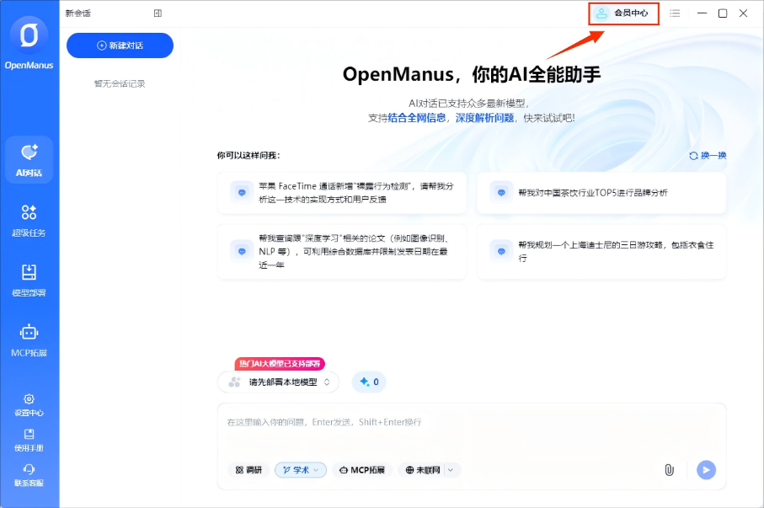
Task: Open the MCP拓展 sidebar icon
Action: click(x=29, y=341)
